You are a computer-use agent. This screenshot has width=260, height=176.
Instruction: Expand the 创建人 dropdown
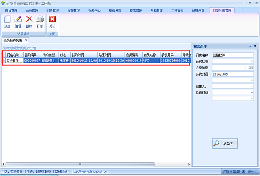click(252, 86)
